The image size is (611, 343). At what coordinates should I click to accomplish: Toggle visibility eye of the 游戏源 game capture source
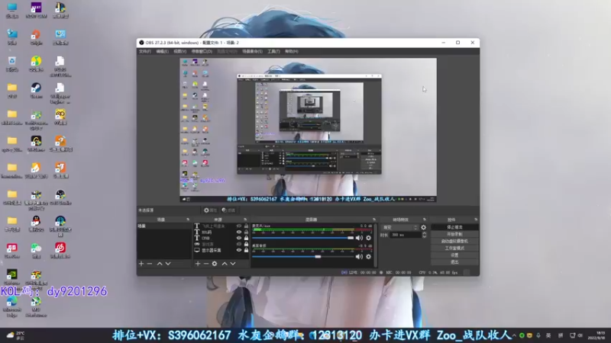239,244
